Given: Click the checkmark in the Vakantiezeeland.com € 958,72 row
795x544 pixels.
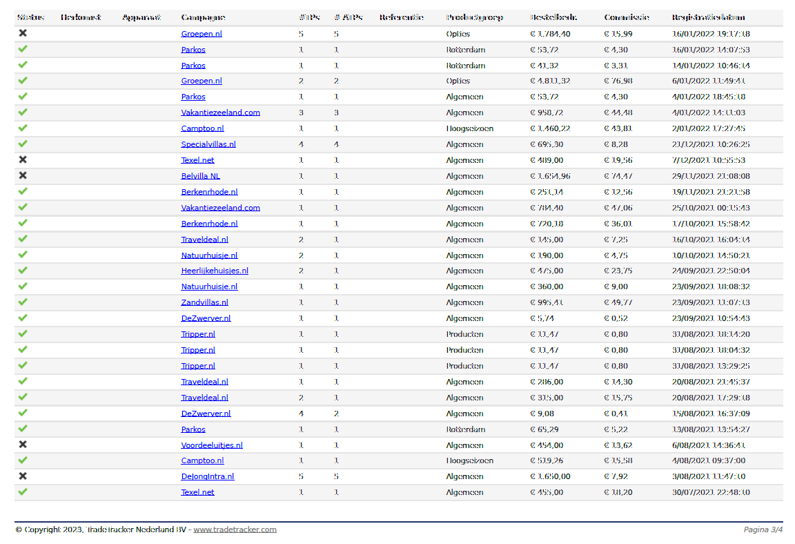Looking at the screenshot, I should tap(23, 112).
